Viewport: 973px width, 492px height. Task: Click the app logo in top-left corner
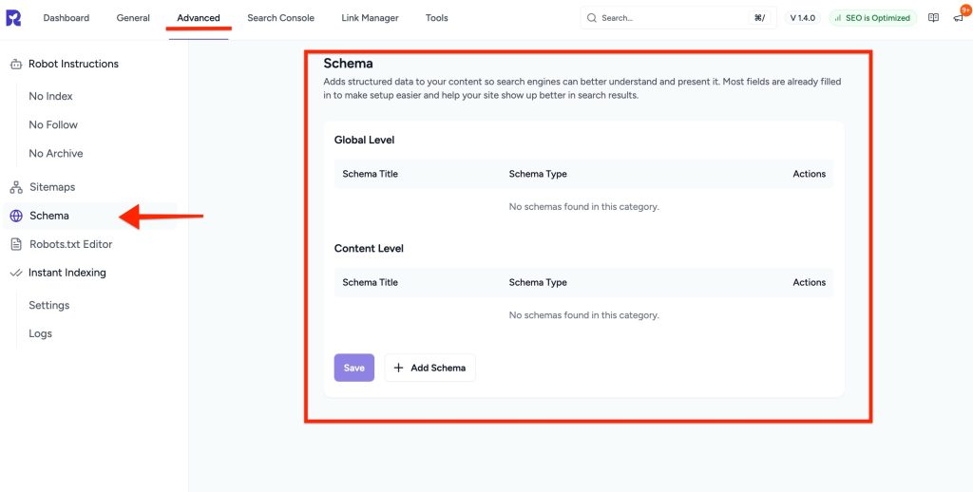13,18
